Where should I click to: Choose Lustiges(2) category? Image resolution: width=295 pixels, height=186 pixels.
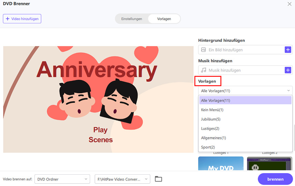tap(245, 128)
